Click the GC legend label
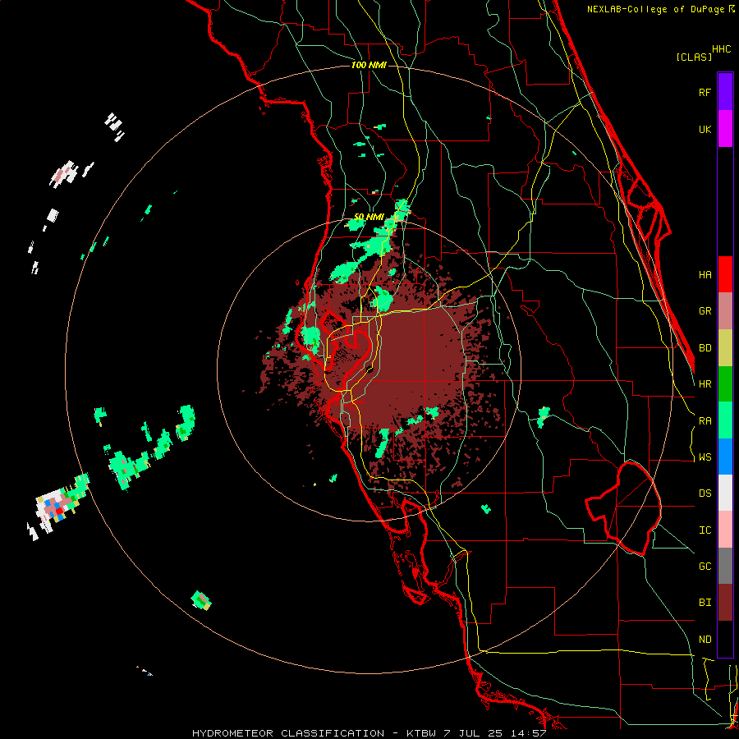 (705, 567)
